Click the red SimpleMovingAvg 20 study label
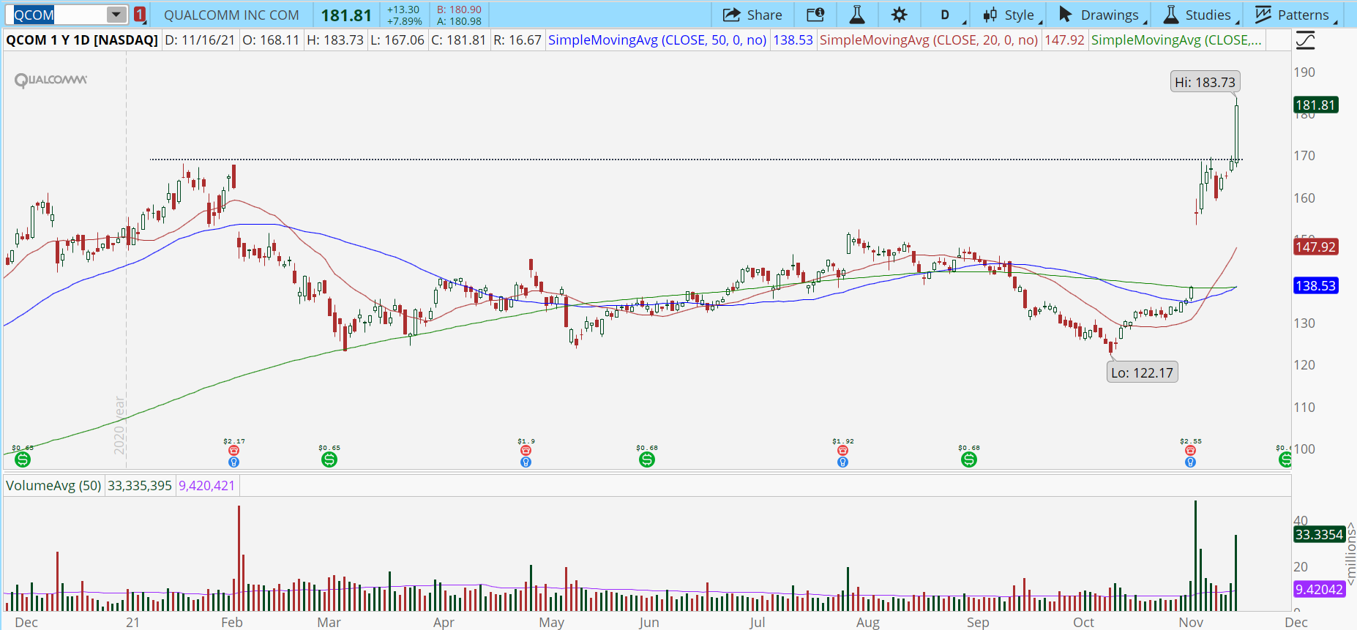 [928, 40]
